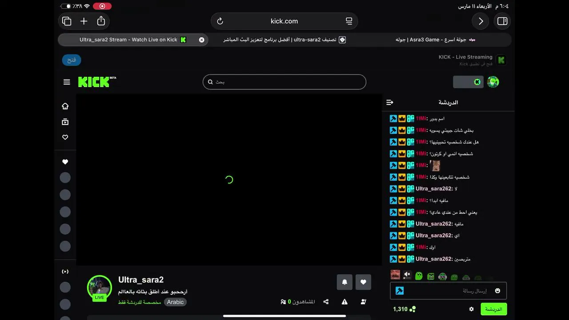Tap the red screen recording indicator

click(x=102, y=6)
